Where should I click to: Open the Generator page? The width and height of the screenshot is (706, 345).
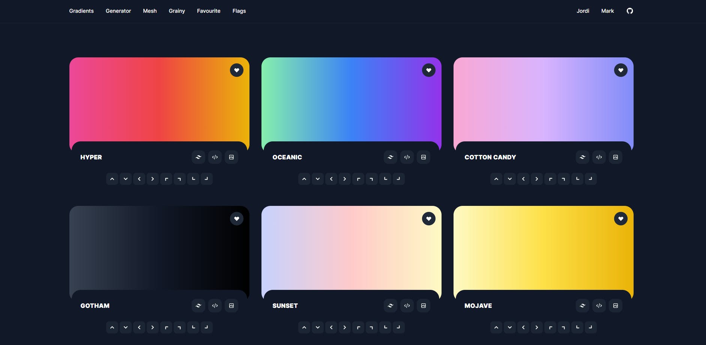pos(118,11)
